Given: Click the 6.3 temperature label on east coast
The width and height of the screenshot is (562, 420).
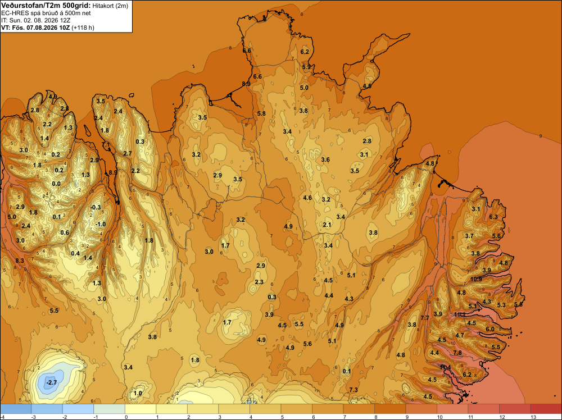Looking at the screenshot, I should tap(493, 217).
